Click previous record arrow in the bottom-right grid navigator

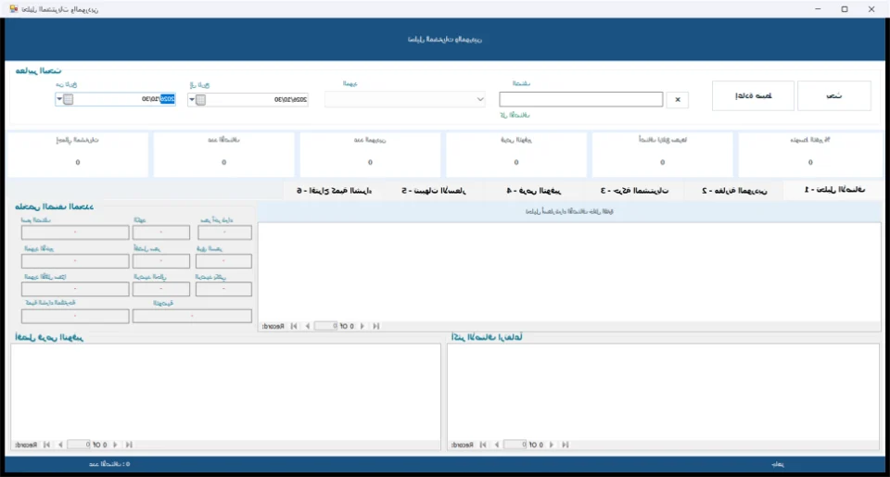(497, 445)
